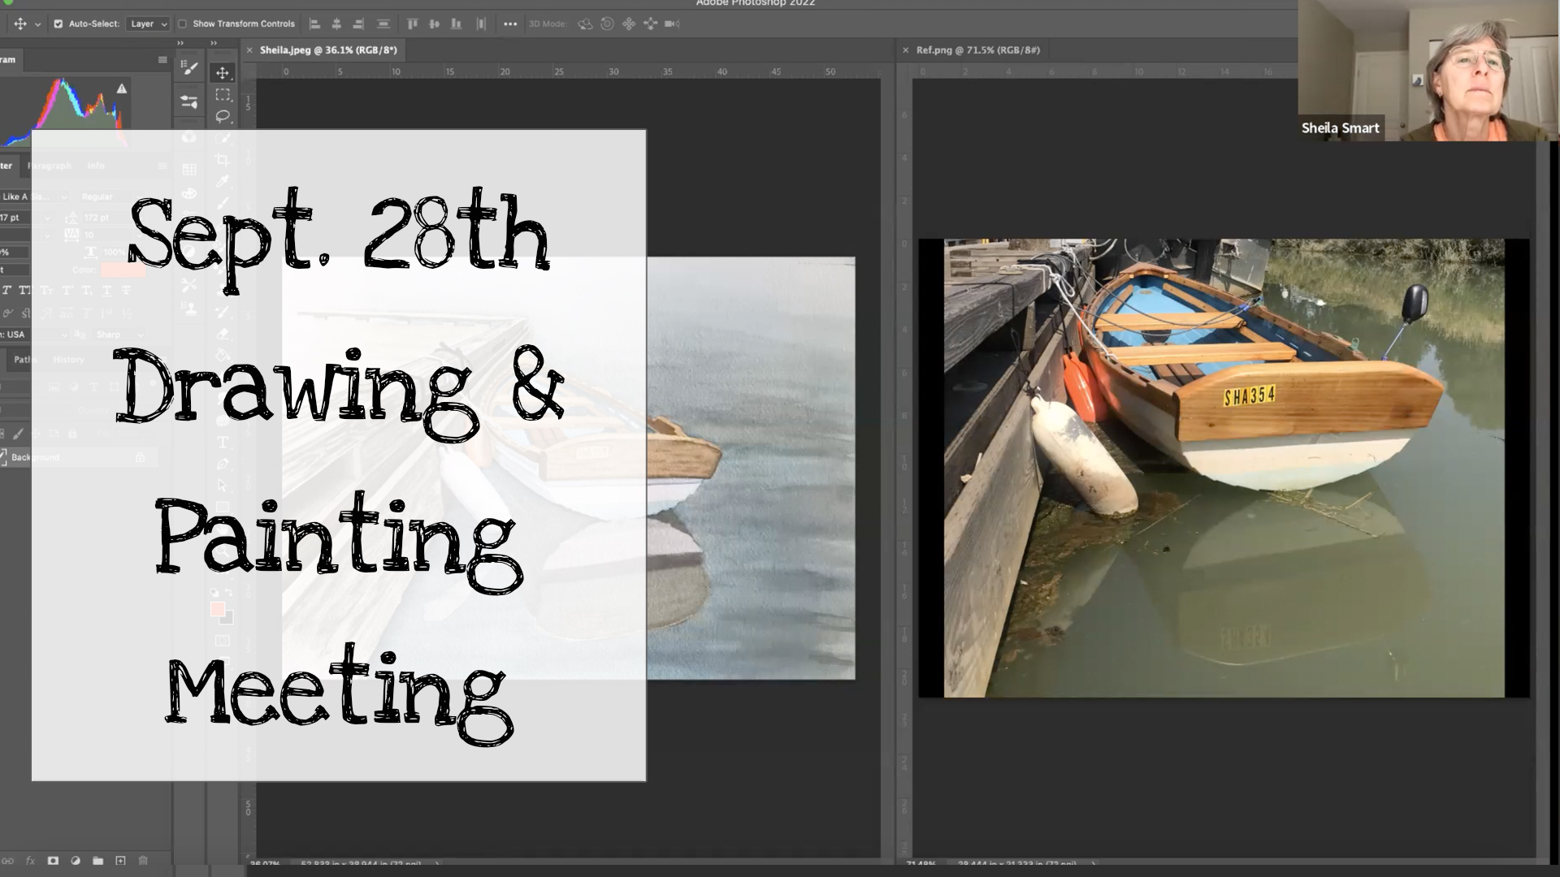
Task: Click Link Layers icon at panel bottom
Action: (x=8, y=861)
